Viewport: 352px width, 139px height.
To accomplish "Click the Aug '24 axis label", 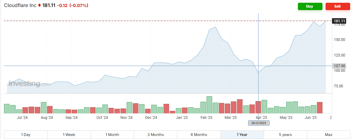I will click(x=47, y=117).
